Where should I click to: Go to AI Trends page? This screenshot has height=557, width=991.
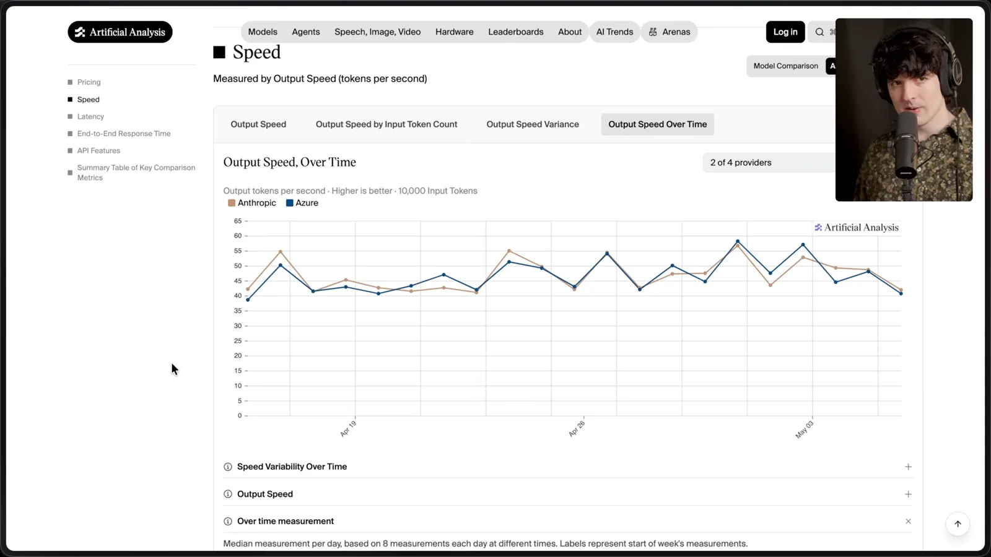pos(615,32)
